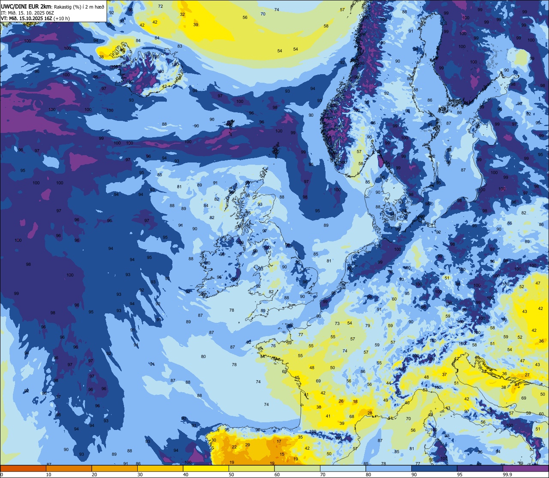Click the 95 tick label on the color scale
This screenshot has height=478, width=549.
coord(459,475)
